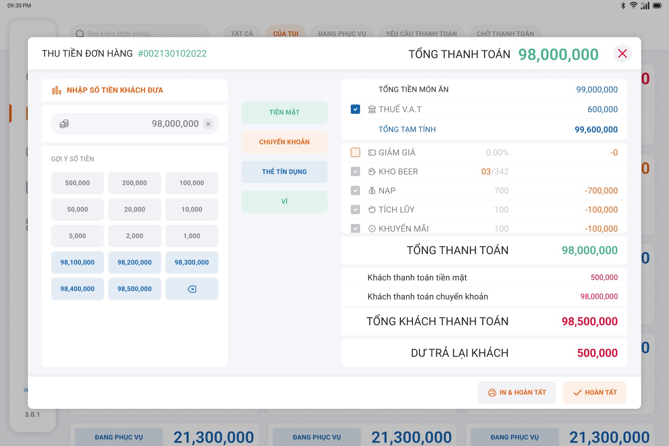Switch to the CỦA TUI tab
Screen dimensions: 669x446
(x=286, y=33)
